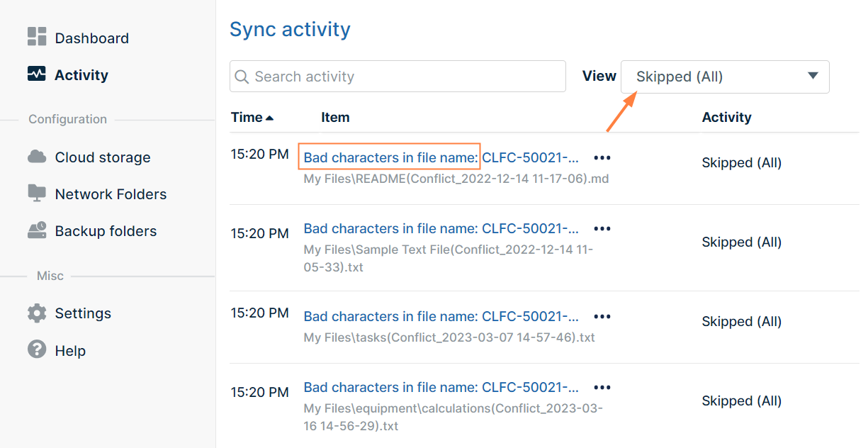Click the Activity pulse icon
The width and height of the screenshot is (868, 448).
pyautogui.click(x=37, y=74)
